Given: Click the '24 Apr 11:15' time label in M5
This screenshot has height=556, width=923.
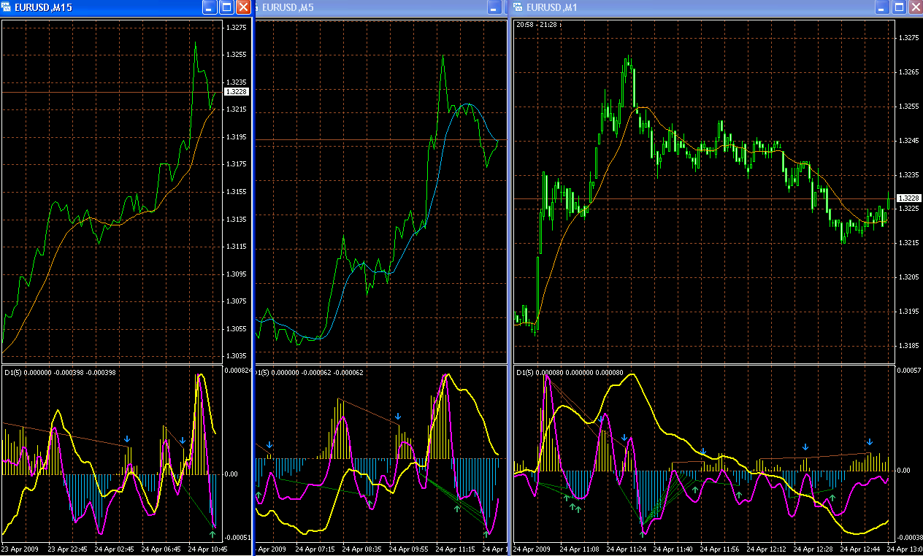Looking at the screenshot, I should (x=456, y=549).
